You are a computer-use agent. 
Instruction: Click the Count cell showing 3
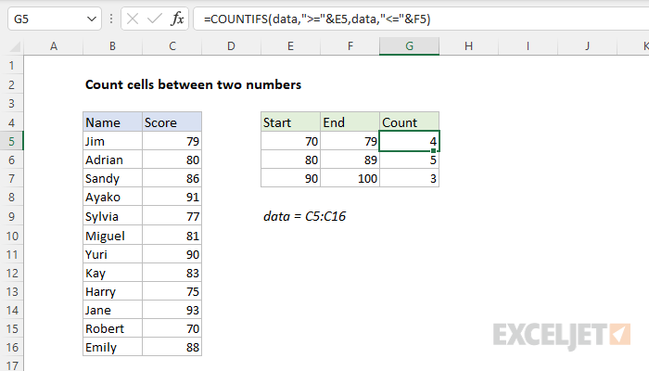tap(410, 178)
